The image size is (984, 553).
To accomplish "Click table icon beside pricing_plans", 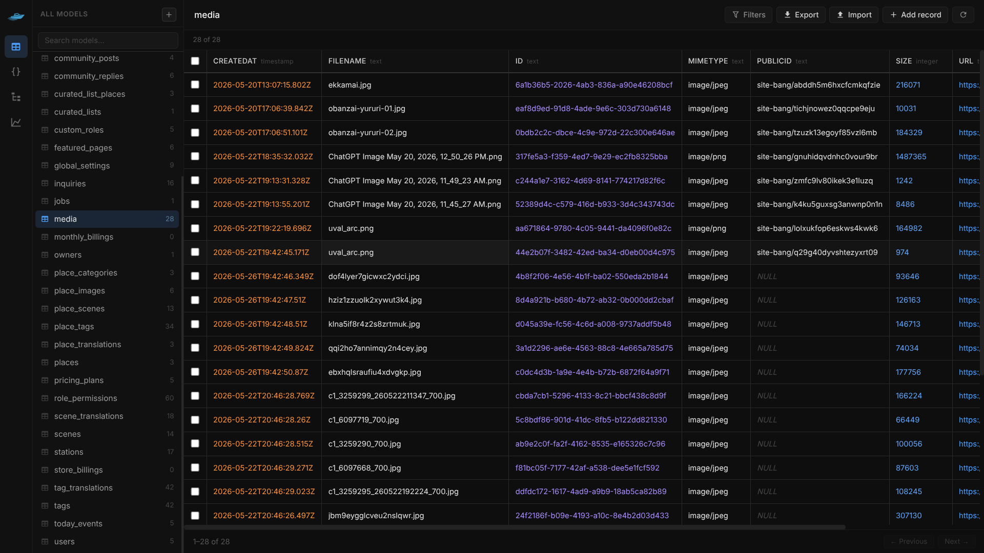I will (x=45, y=380).
